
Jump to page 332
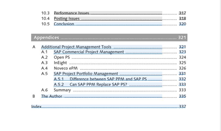pos(182,79)
